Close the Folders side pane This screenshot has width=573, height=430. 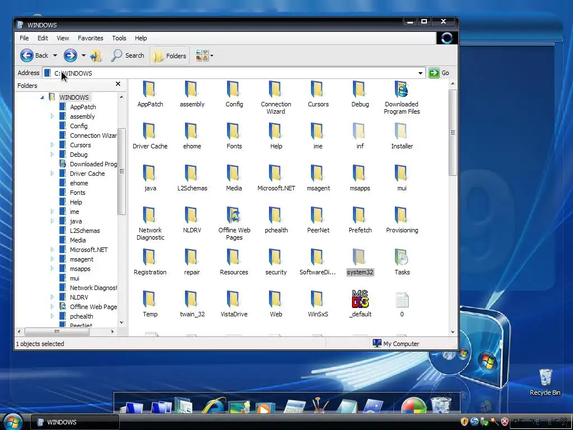click(118, 84)
